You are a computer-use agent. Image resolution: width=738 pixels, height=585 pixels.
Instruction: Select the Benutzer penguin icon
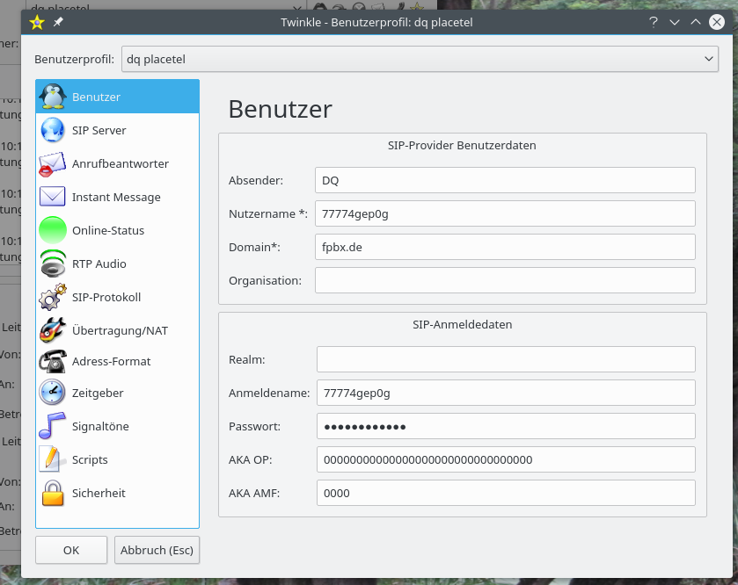[53, 97]
